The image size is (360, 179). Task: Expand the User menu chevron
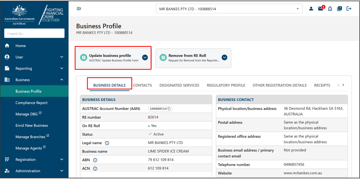(61, 57)
